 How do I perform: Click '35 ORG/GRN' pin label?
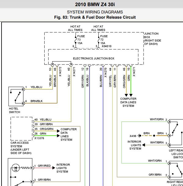(x=44, y=129)
